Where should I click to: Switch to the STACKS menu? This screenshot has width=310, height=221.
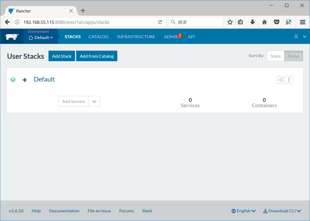click(x=73, y=37)
